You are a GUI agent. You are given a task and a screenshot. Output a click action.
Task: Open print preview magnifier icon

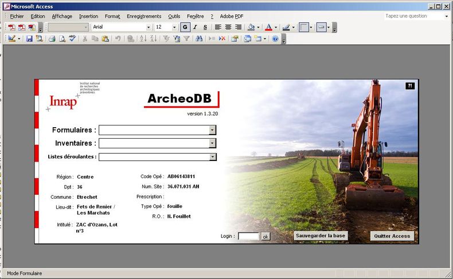pyautogui.click(x=62, y=38)
